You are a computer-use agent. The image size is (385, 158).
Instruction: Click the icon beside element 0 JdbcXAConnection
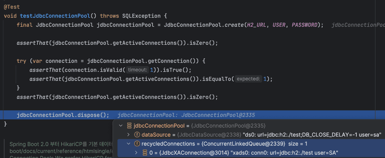tap(145, 153)
